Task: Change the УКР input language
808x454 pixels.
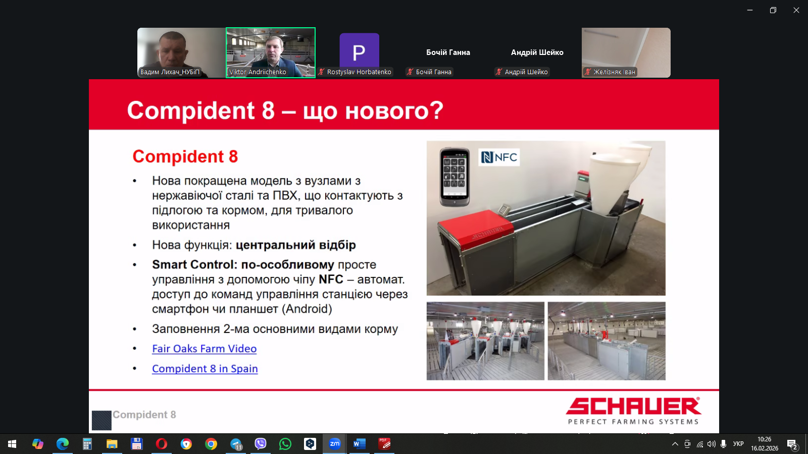Action: point(738,444)
